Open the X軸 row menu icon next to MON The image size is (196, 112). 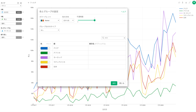(23, 12)
